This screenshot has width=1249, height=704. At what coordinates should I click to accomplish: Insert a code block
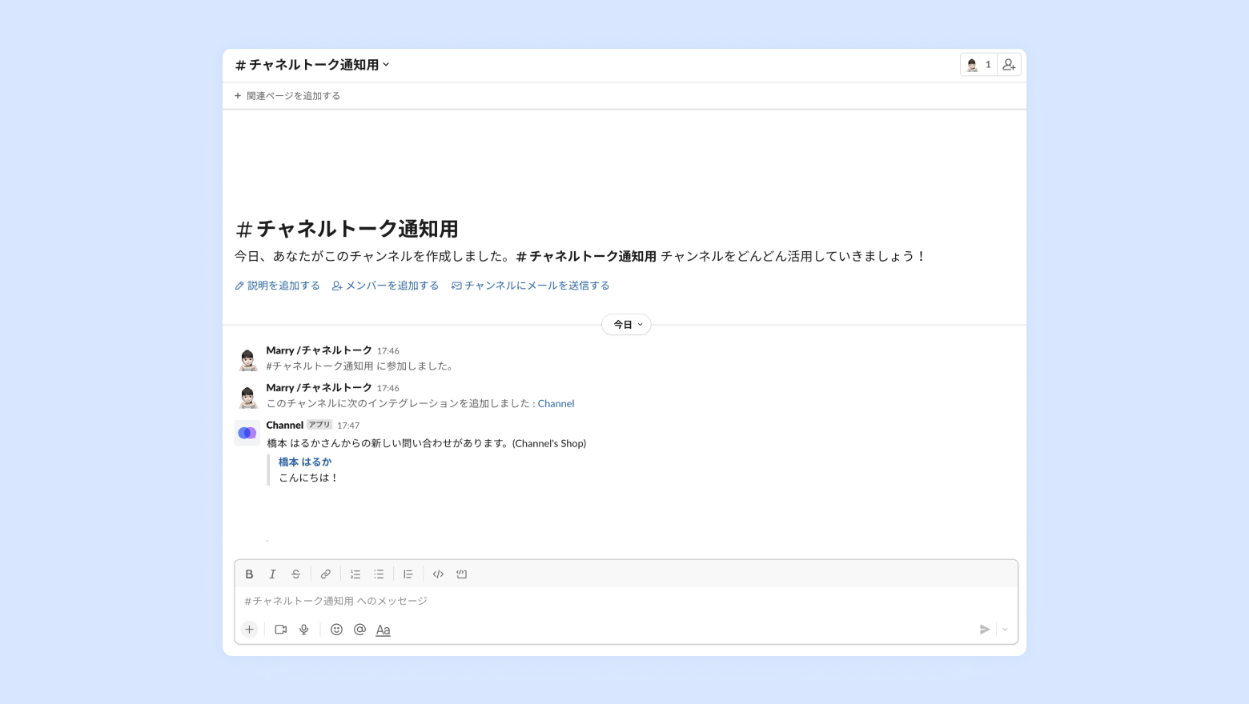pos(462,574)
